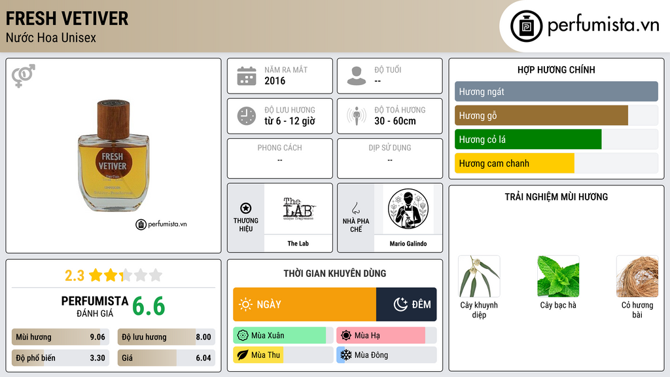Click the 30 - 60cm sillage value

point(395,121)
